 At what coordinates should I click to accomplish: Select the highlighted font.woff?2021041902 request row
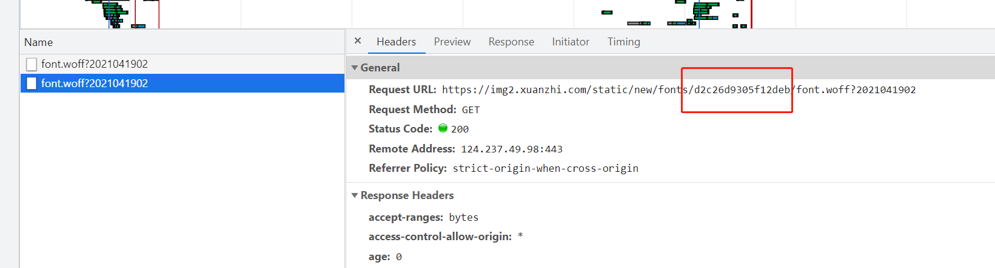183,83
